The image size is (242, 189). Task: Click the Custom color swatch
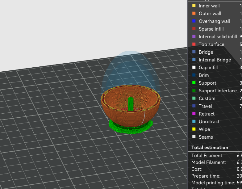point(194,98)
